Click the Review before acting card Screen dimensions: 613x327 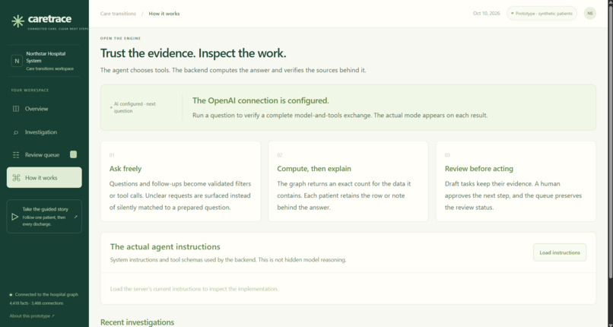click(516, 181)
